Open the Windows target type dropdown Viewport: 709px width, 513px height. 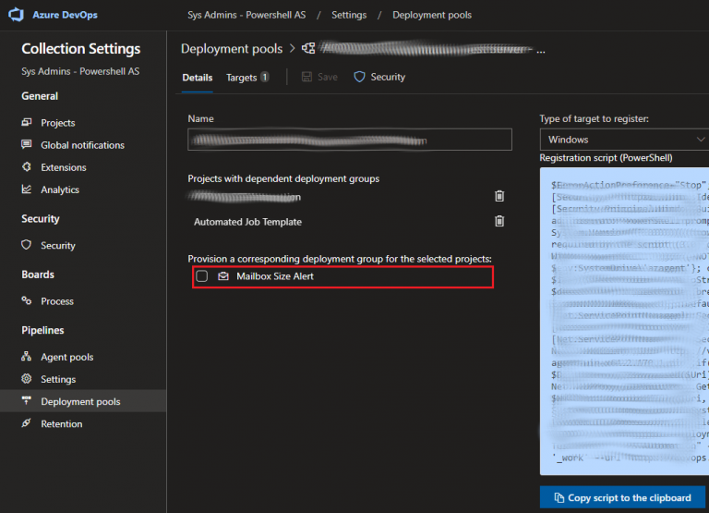(x=624, y=140)
